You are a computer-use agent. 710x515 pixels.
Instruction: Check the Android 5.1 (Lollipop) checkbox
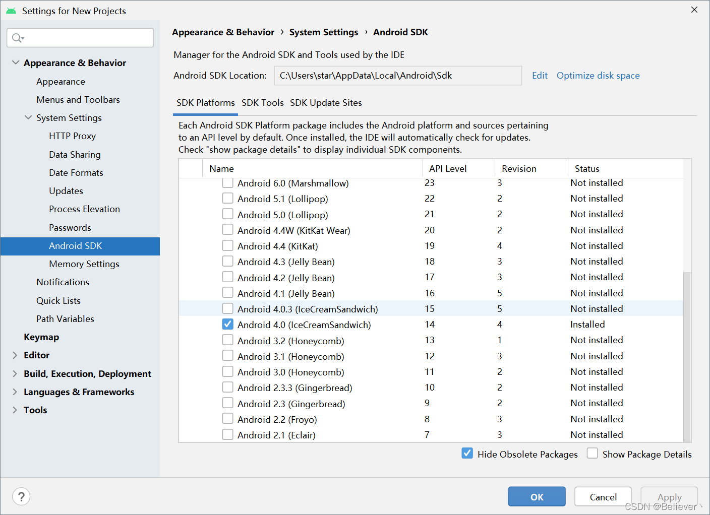pos(228,198)
